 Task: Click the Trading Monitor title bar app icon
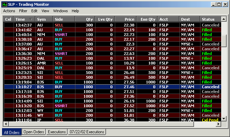point(4,4)
